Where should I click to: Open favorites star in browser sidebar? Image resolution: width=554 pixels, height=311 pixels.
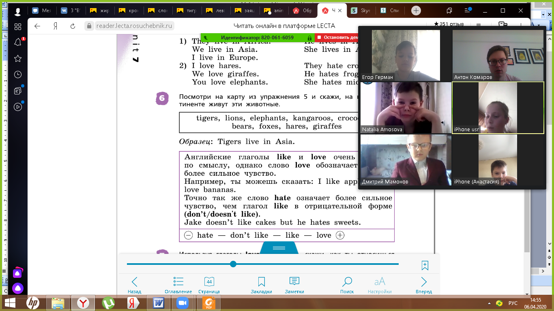click(18, 59)
